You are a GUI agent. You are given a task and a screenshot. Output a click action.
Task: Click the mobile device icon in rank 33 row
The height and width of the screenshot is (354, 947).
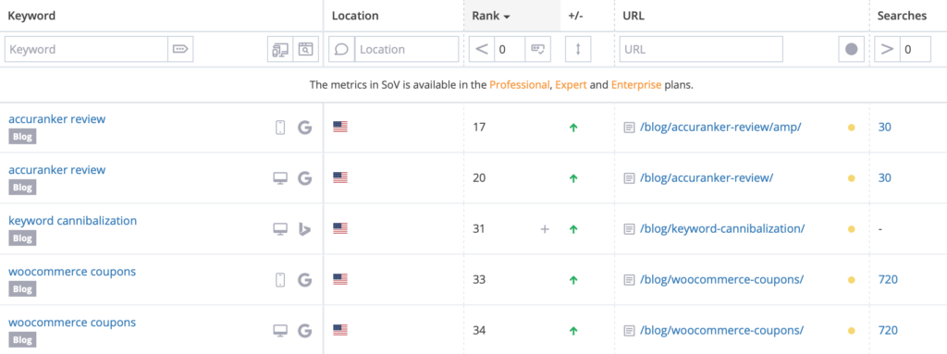(x=279, y=280)
